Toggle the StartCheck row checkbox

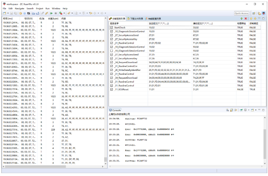click(x=111, y=27)
